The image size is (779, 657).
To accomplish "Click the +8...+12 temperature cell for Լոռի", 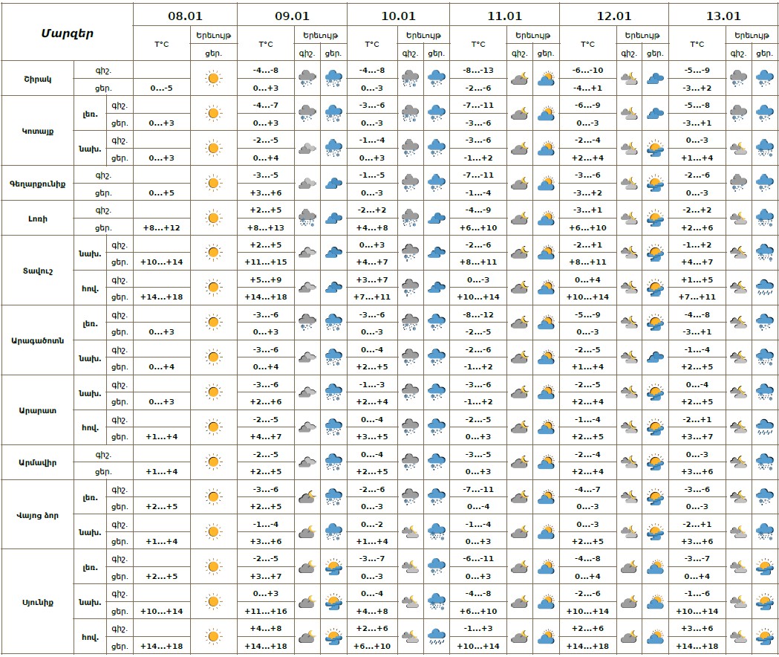I will [161, 227].
